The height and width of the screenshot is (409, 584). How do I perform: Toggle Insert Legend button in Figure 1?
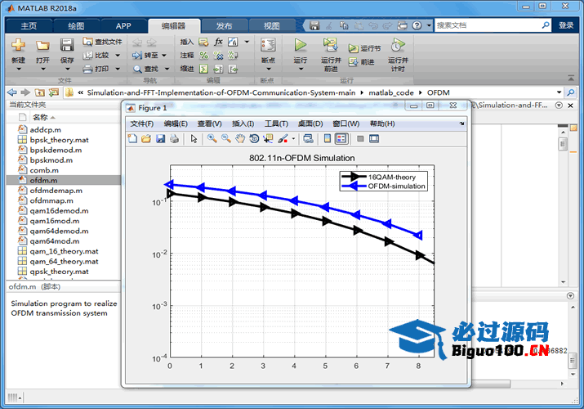point(341,139)
